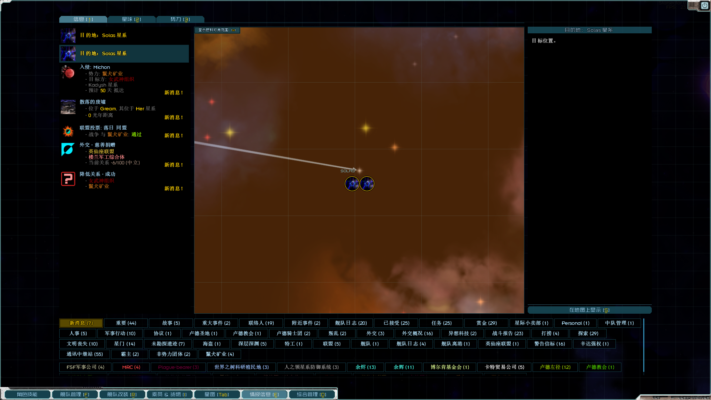Viewport: 711px width, 400px height.
Task: Click the scattered ruins thumbnail icon
Action: [68, 107]
